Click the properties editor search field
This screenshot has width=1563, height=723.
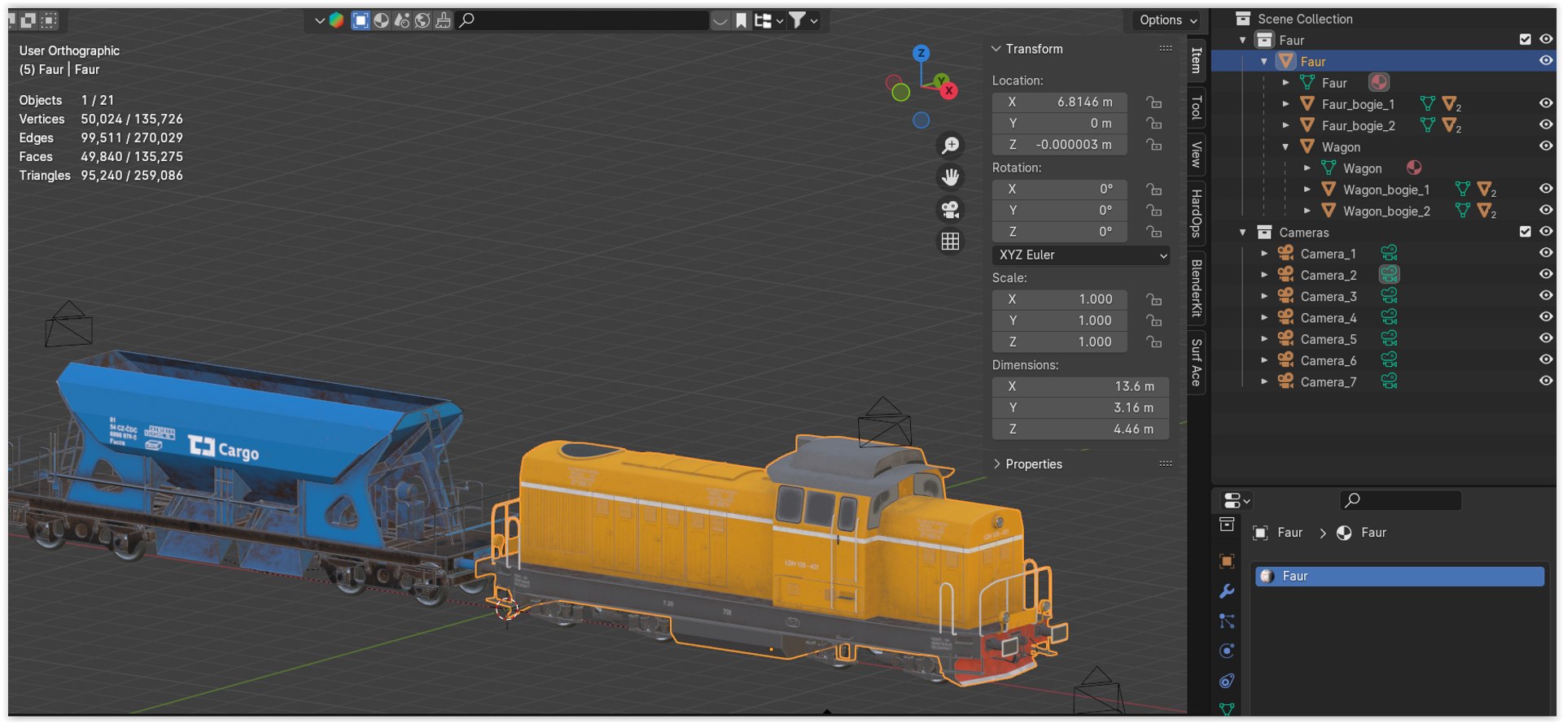coord(1400,500)
